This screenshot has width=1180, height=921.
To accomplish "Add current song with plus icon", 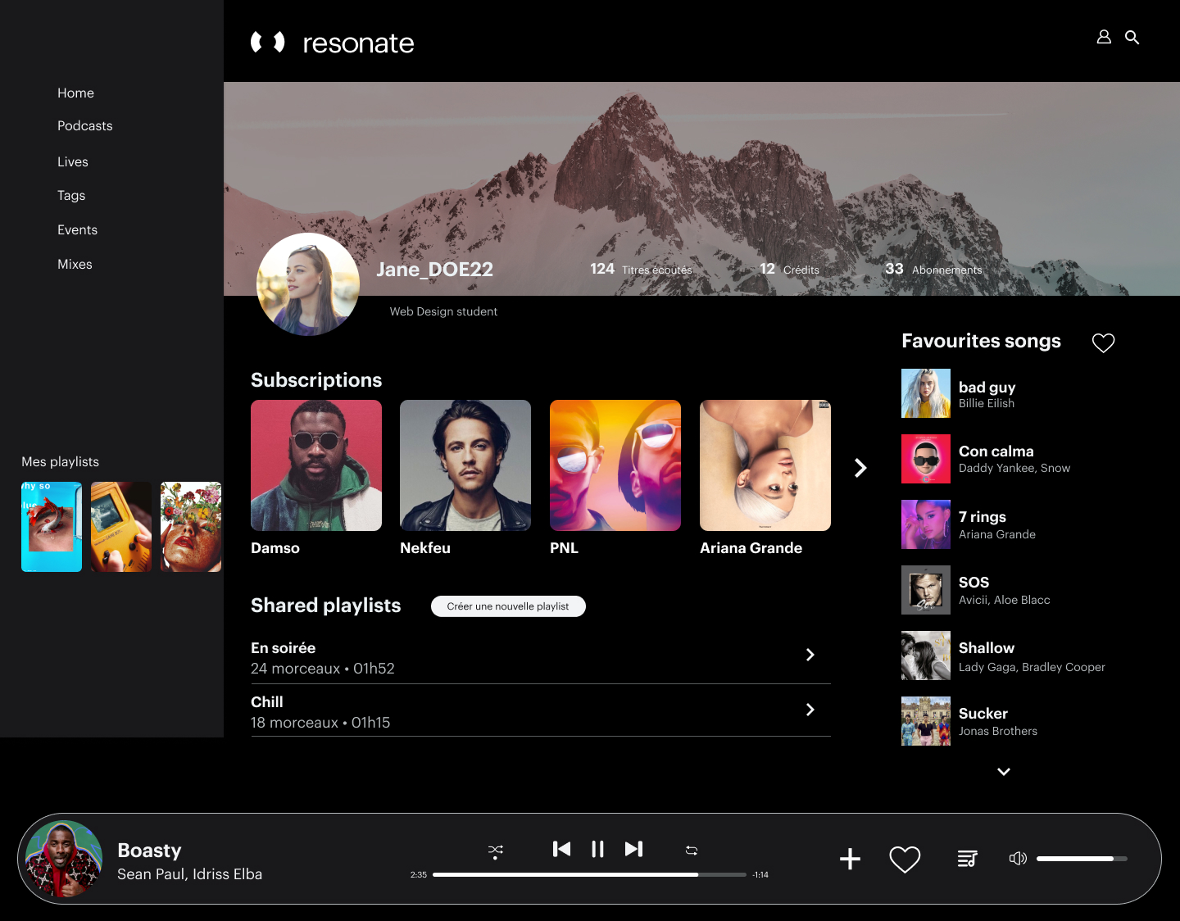I will pyautogui.click(x=850, y=859).
